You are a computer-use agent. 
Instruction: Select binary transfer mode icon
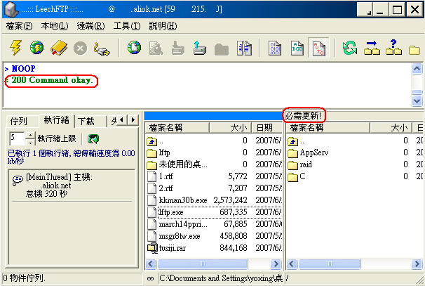(274, 48)
